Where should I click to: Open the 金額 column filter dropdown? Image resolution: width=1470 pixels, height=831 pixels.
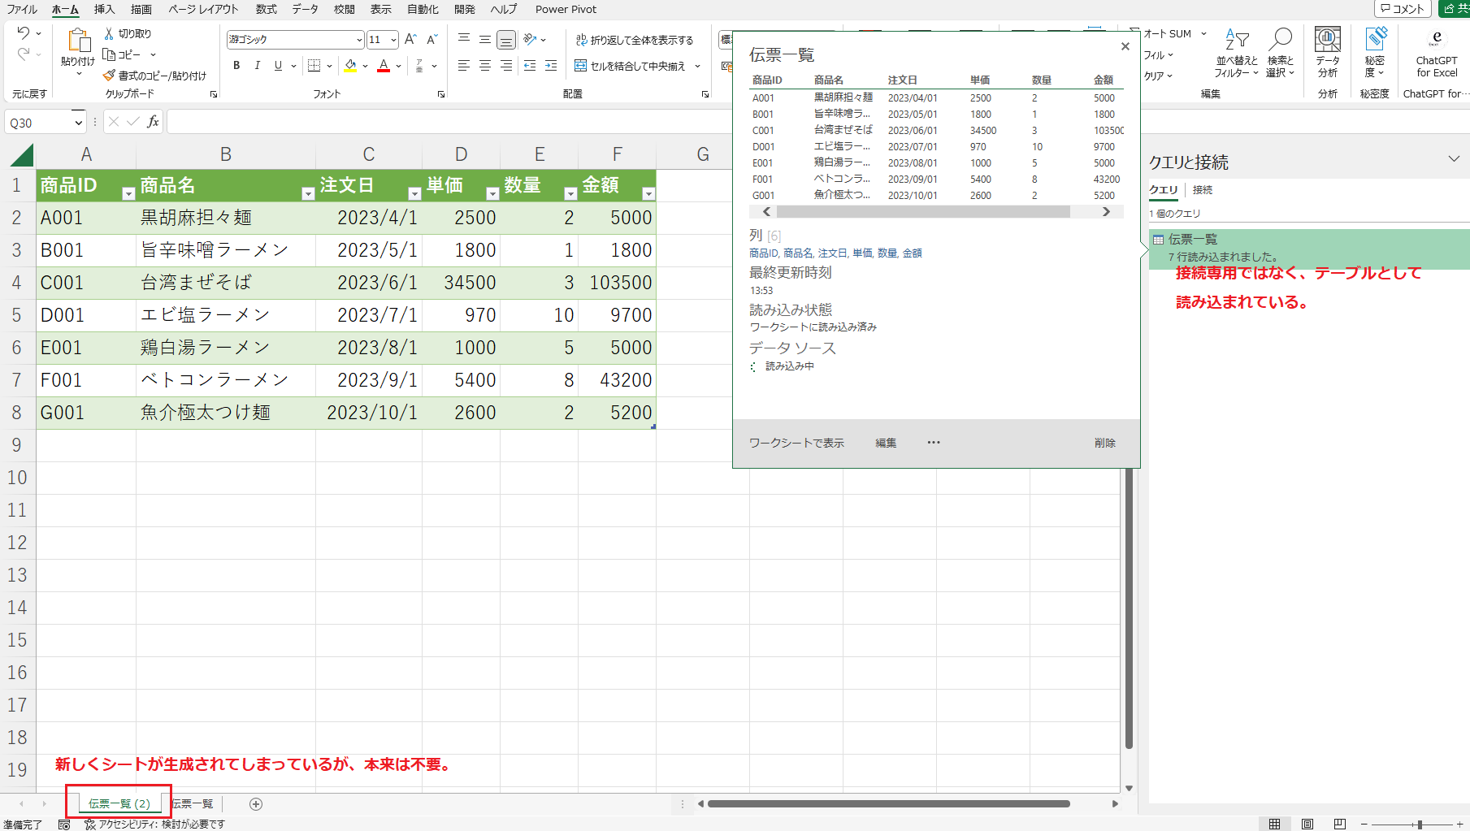pyautogui.click(x=648, y=193)
